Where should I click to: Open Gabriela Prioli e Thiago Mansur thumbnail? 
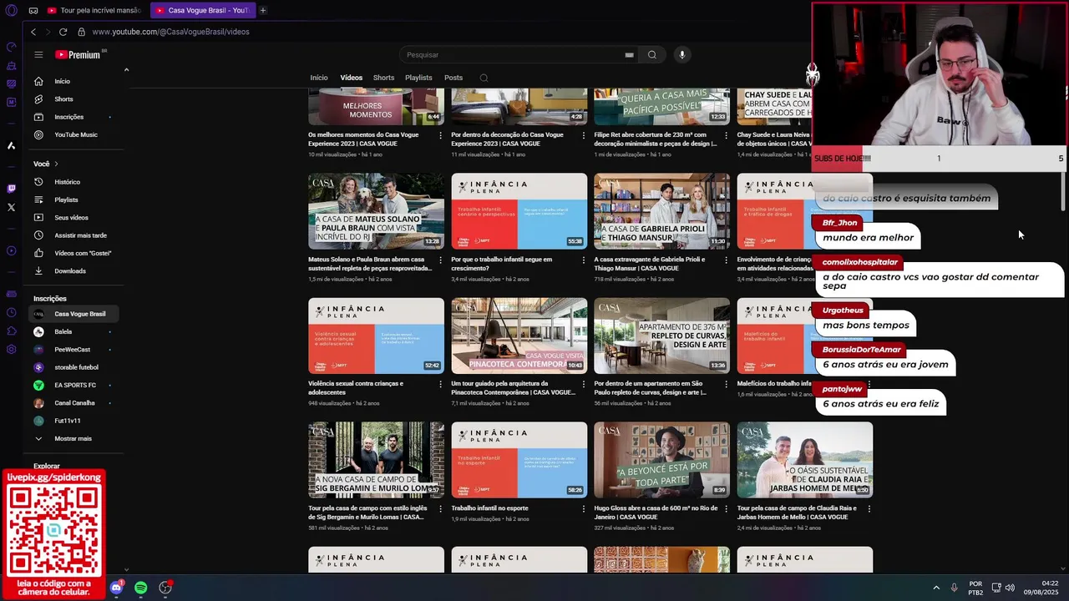[661, 211]
